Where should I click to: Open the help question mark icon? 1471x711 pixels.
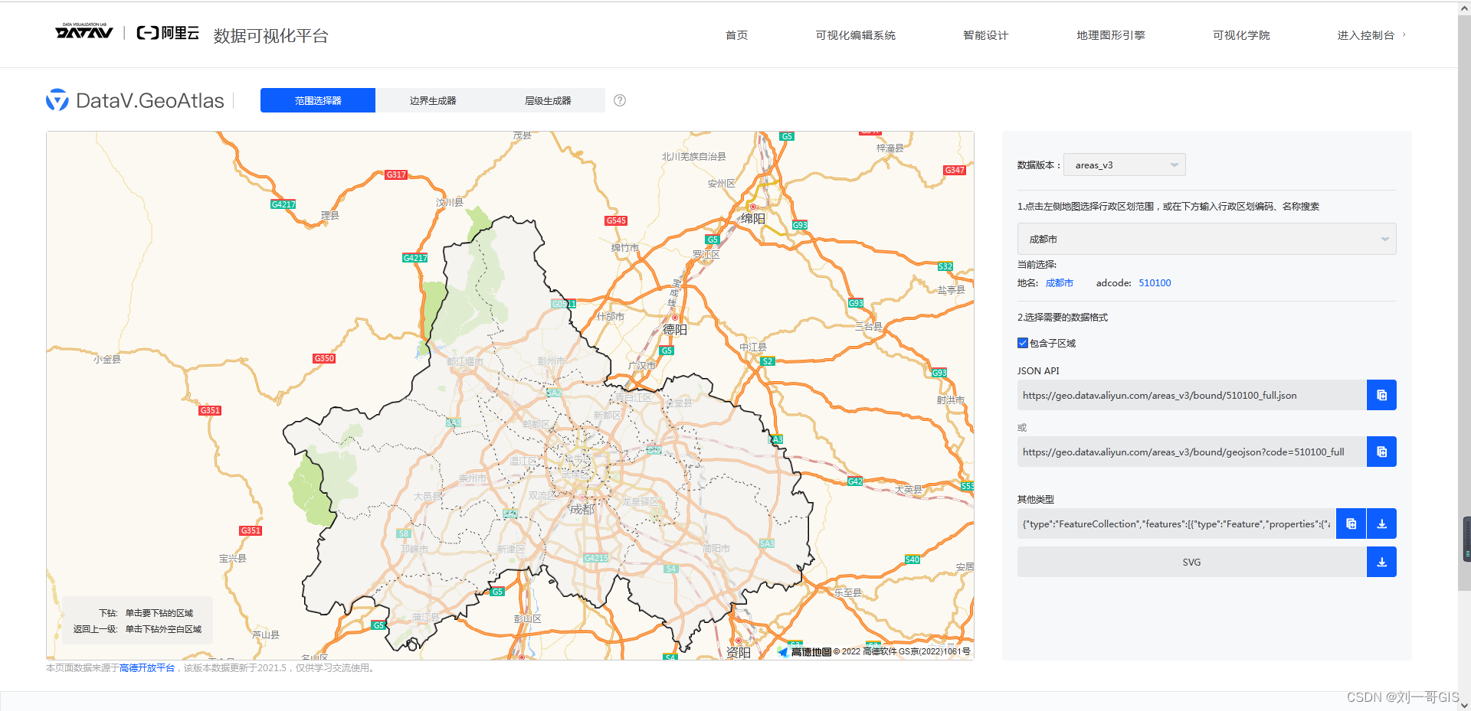coord(620,100)
